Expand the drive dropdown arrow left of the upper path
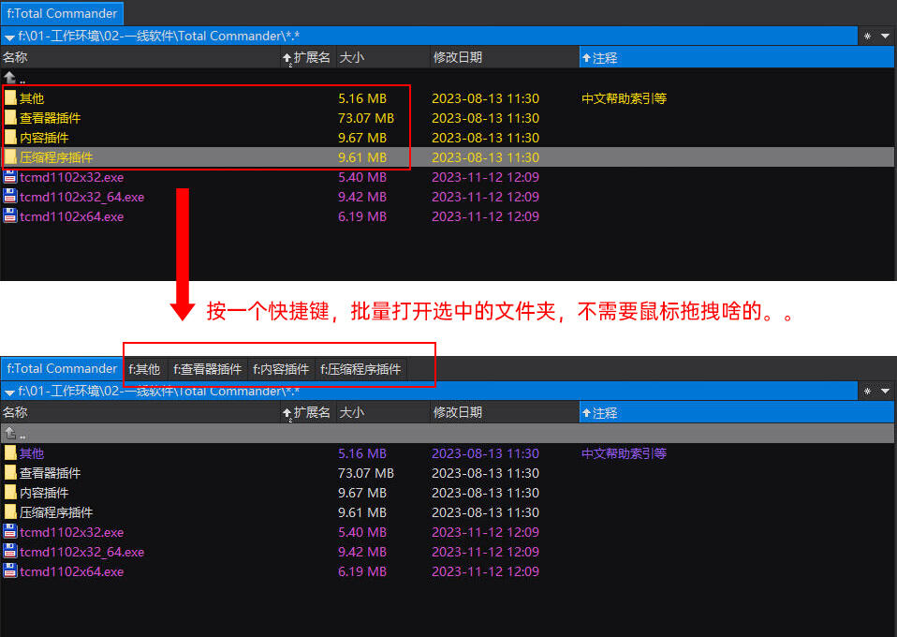 9,37
